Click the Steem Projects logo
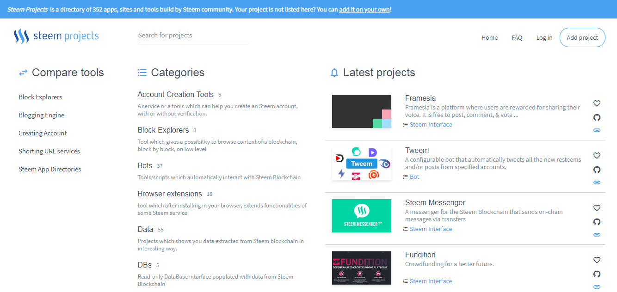The image size is (617, 292). point(56,36)
